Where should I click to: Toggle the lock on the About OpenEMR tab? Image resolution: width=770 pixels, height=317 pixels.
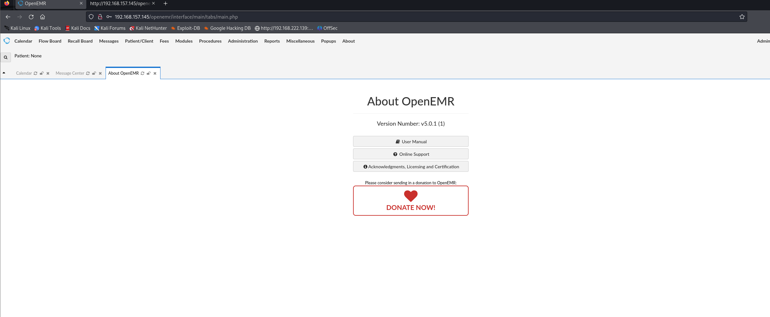149,73
